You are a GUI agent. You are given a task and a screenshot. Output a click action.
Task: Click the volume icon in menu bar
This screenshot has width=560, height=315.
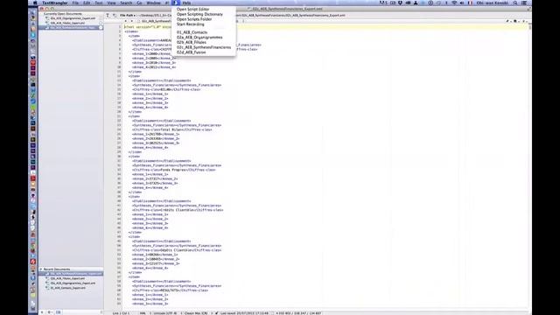click(x=462, y=3)
